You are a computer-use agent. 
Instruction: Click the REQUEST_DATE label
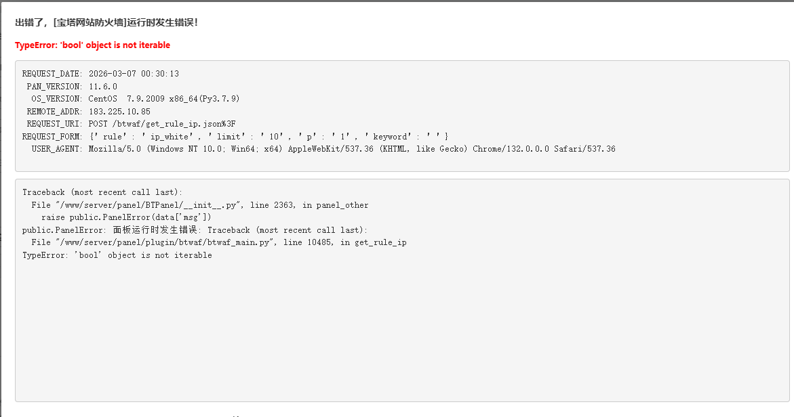click(52, 74)
